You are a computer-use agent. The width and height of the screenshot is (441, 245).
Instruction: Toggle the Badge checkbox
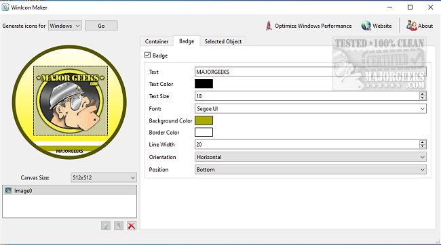(147, 55)
